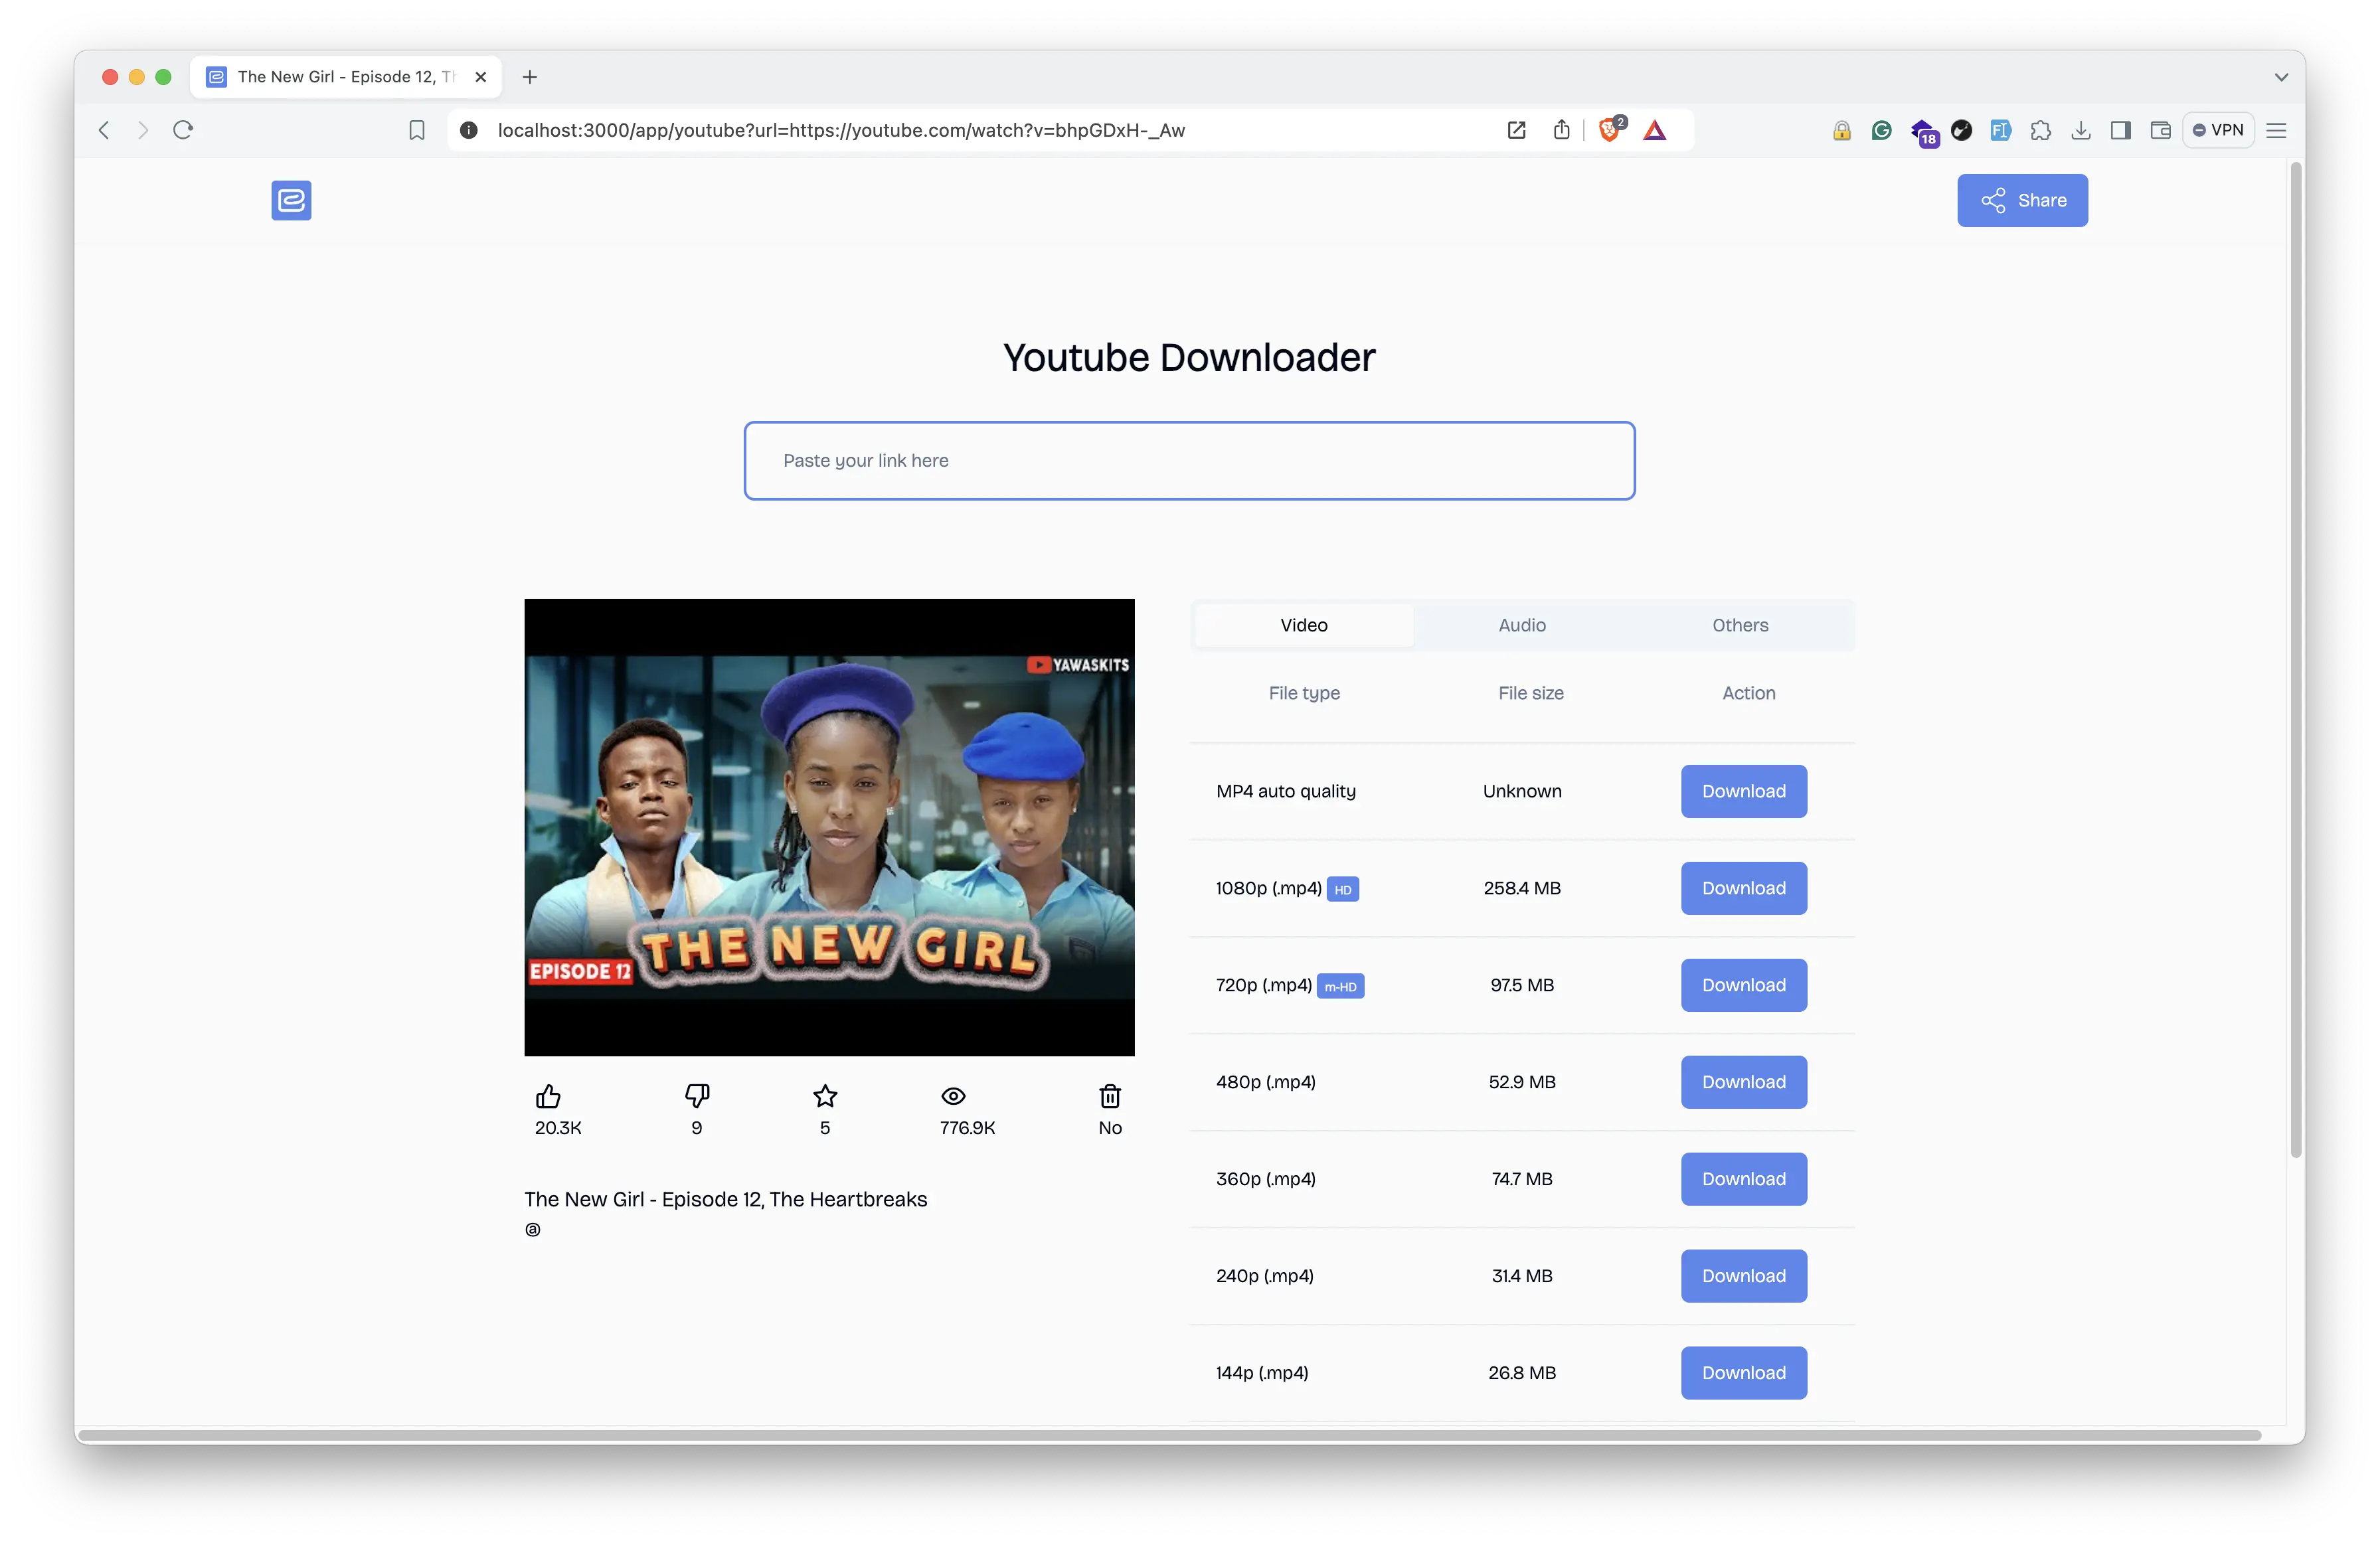Click the video title text

coord(725,1199)
